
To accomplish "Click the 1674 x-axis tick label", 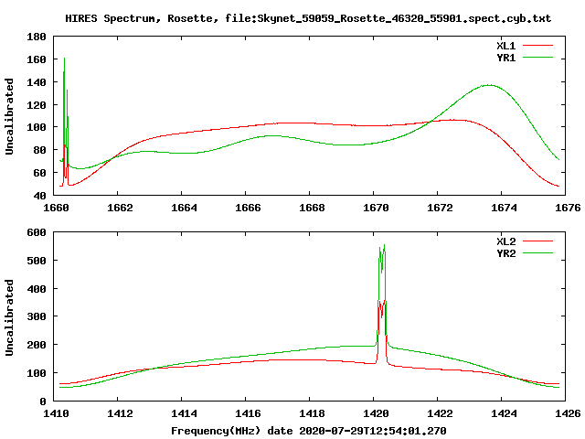I will pos(504,208).
